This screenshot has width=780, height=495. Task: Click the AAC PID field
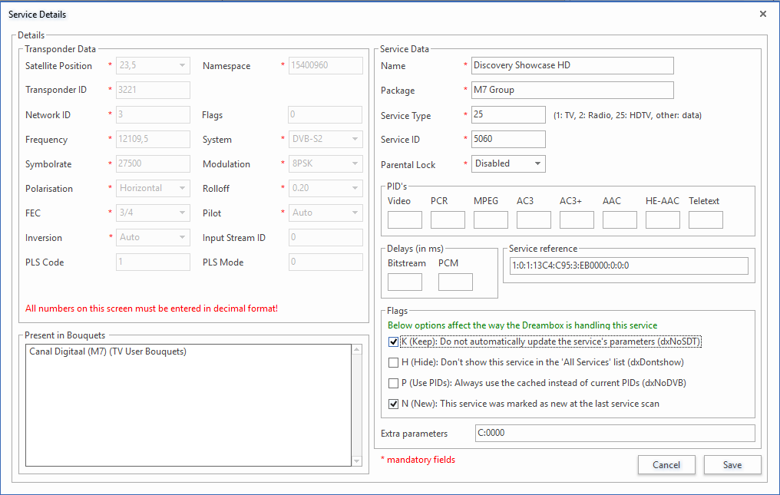click(x=620, y=220)
